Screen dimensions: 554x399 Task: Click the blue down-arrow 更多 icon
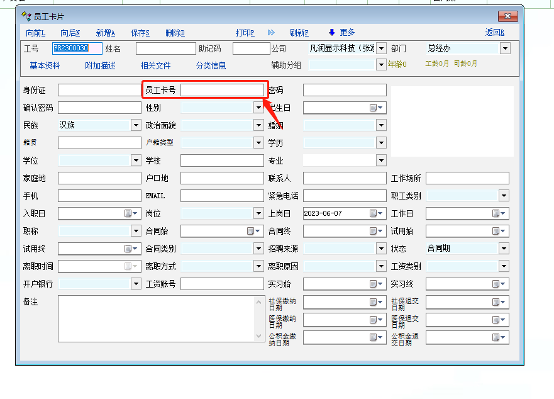(332, 33)
